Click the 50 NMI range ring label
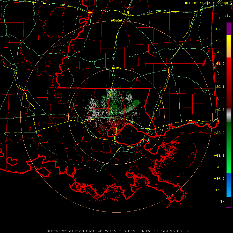Image resolution: width=233 pixels, height=233 pixels. [x=116, y=68]
